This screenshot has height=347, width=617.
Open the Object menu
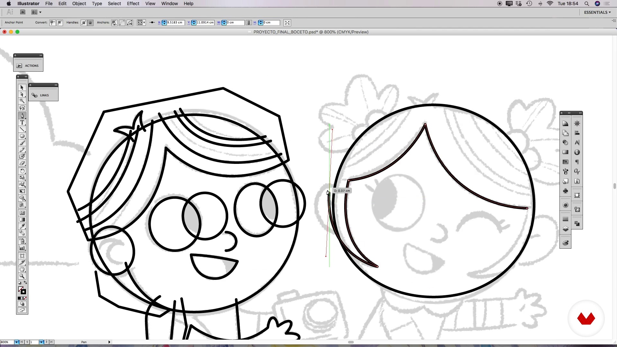tap(79, 4)
